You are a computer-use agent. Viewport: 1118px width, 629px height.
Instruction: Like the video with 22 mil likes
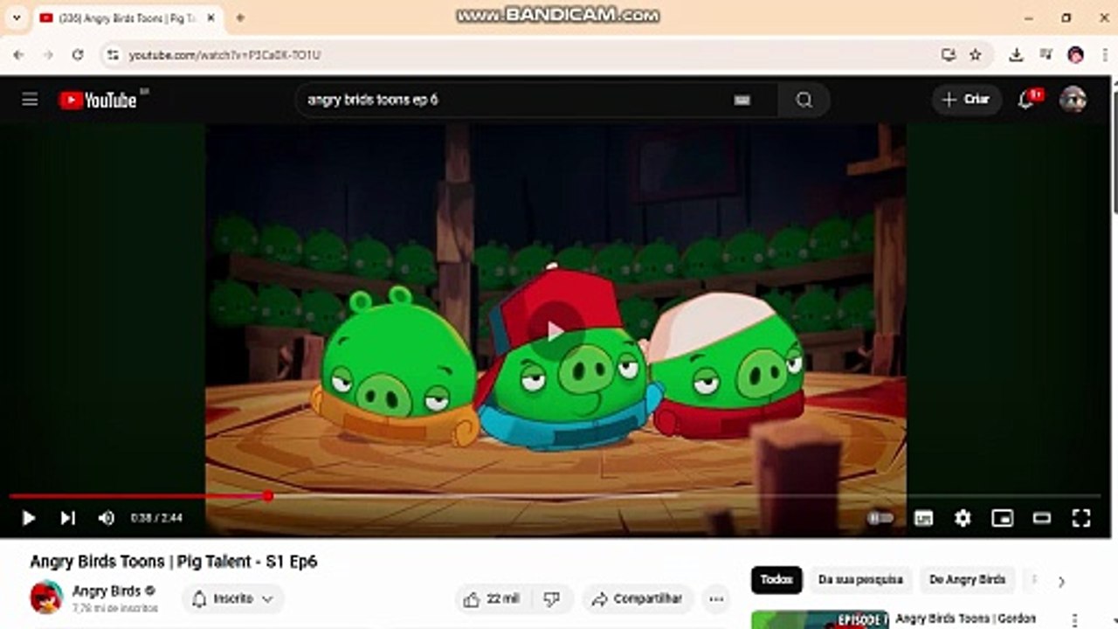(x=491, y=599)
